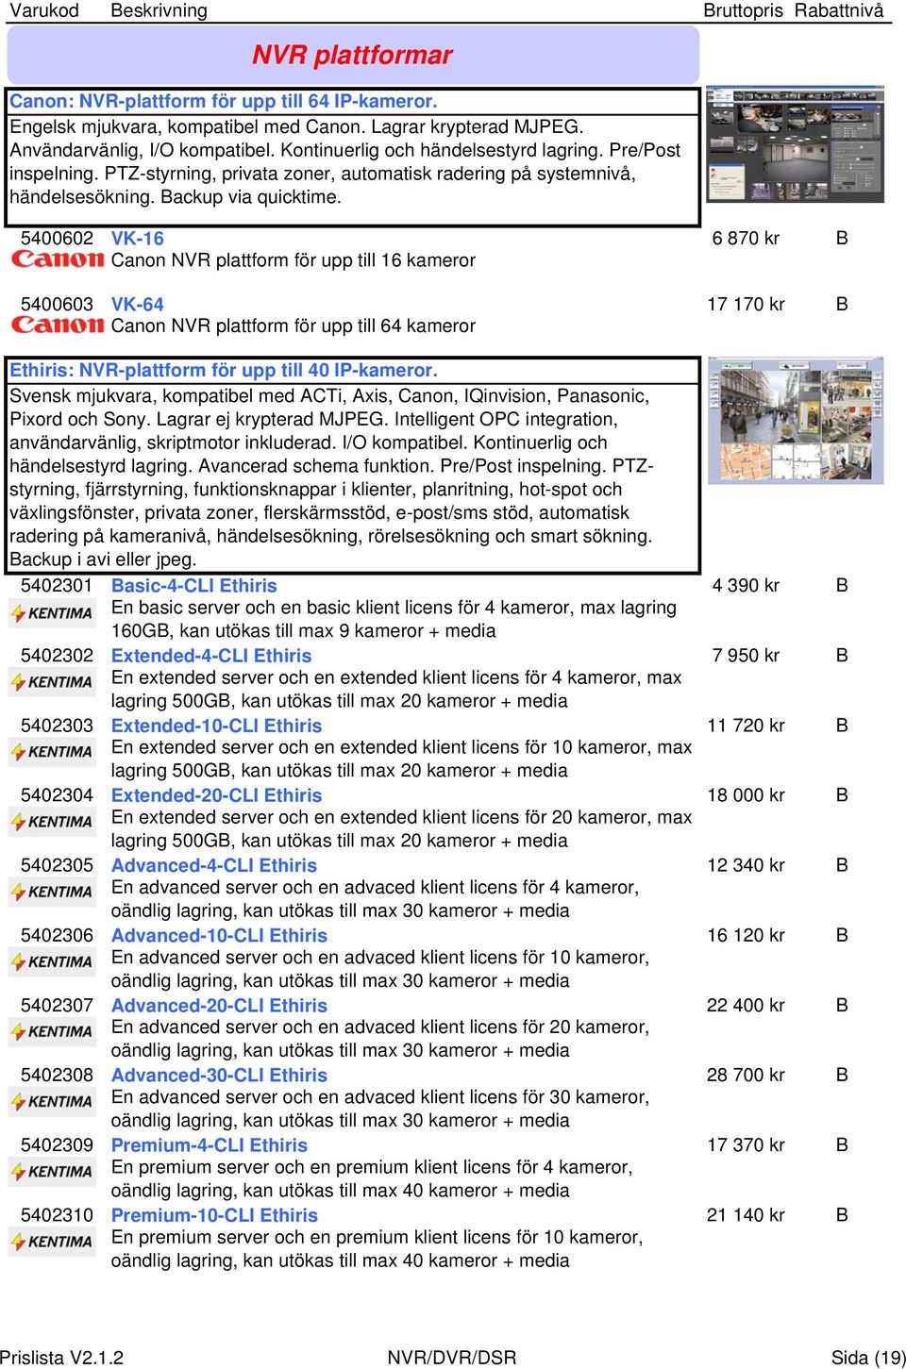Click the Canon NVR-plattform 64 IP-kameror heading
This screenshot has height=1369, width=906.
click(x=224, y=101)
